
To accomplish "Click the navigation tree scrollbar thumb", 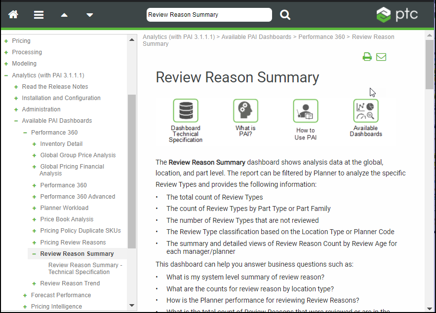I will pos(132,172).
